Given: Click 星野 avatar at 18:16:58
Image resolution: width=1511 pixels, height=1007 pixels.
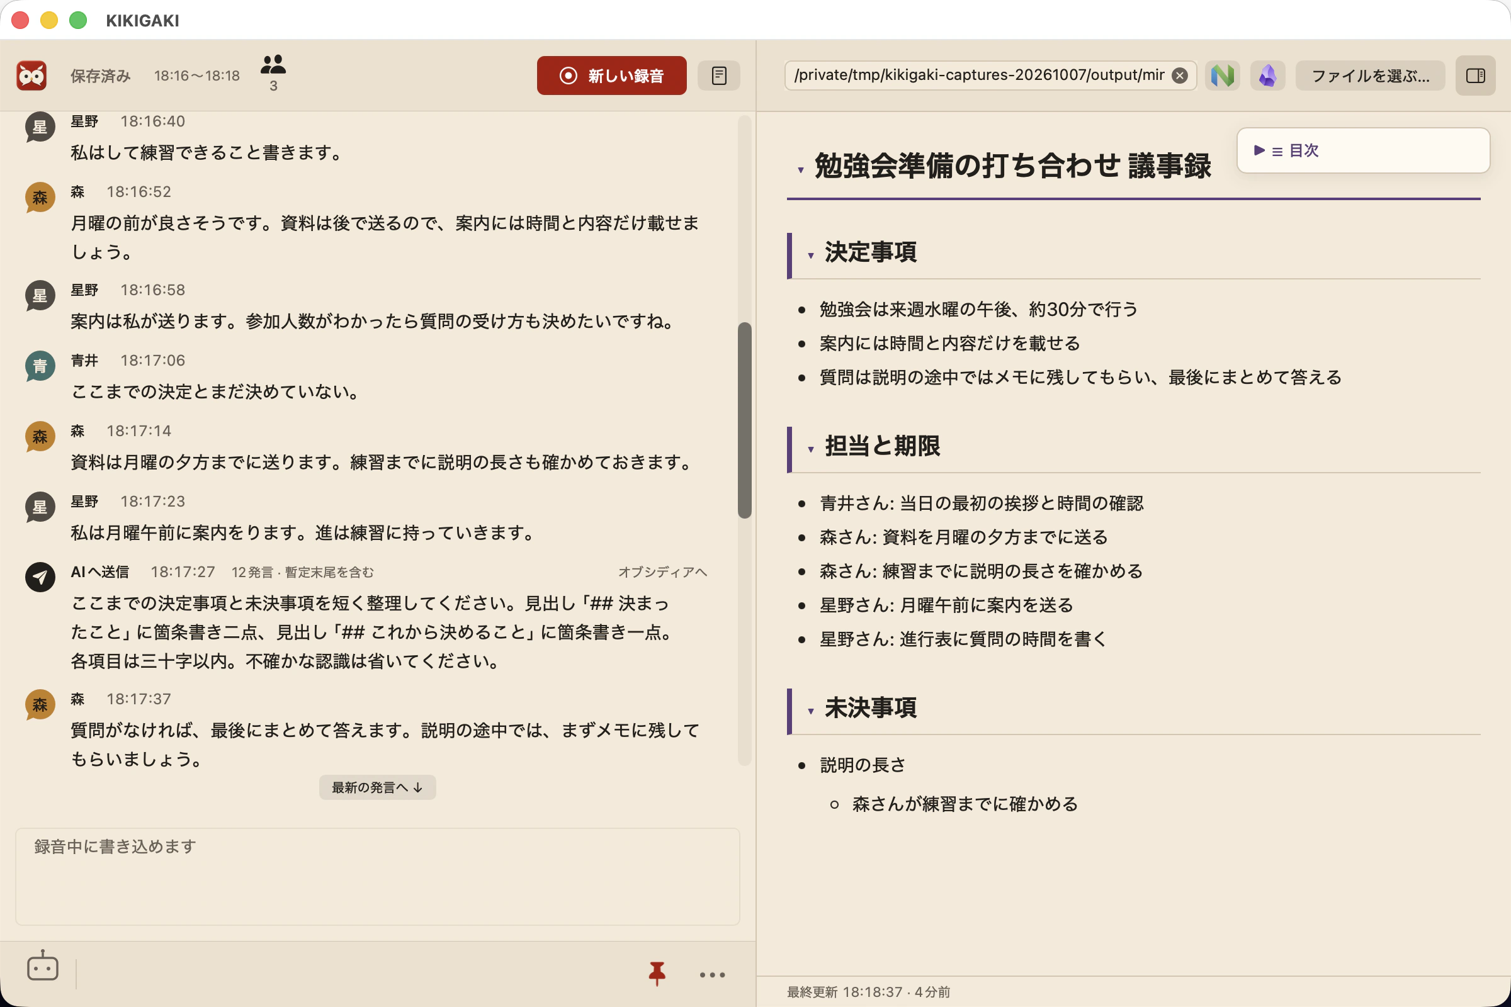Looking at the screenshot, I should point(40,295).
